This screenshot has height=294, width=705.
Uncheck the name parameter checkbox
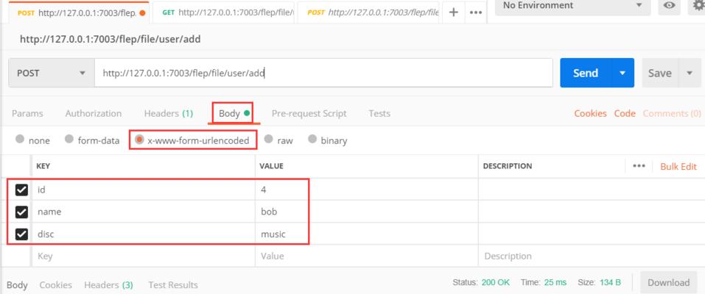21,212
